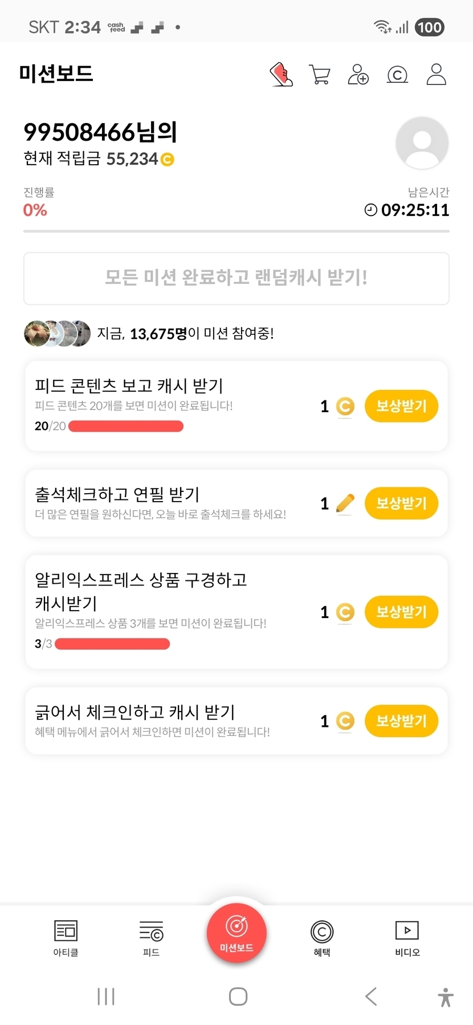The height and width of the screenshot is (1025, 473).
Task: Open the cash coin icon in header
Action: (x=397, y=75)
